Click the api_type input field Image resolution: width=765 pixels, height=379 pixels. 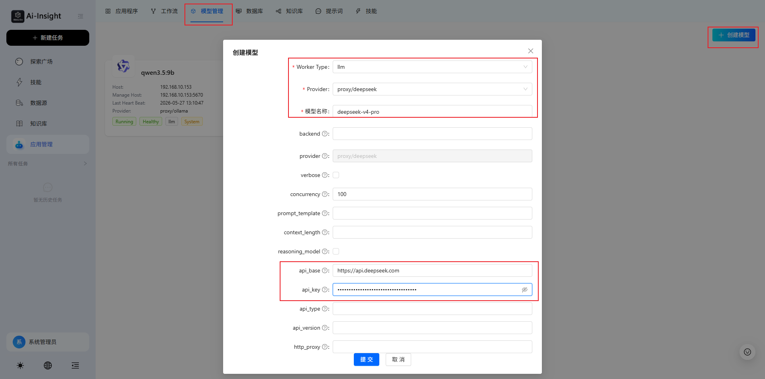point(432,309)
